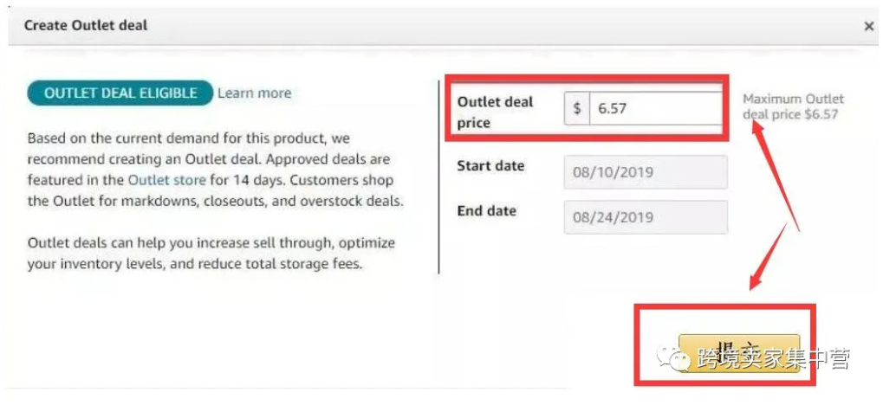Click the Start date label
The height and width of the screenshot is (405, 883).
(490, 166)
